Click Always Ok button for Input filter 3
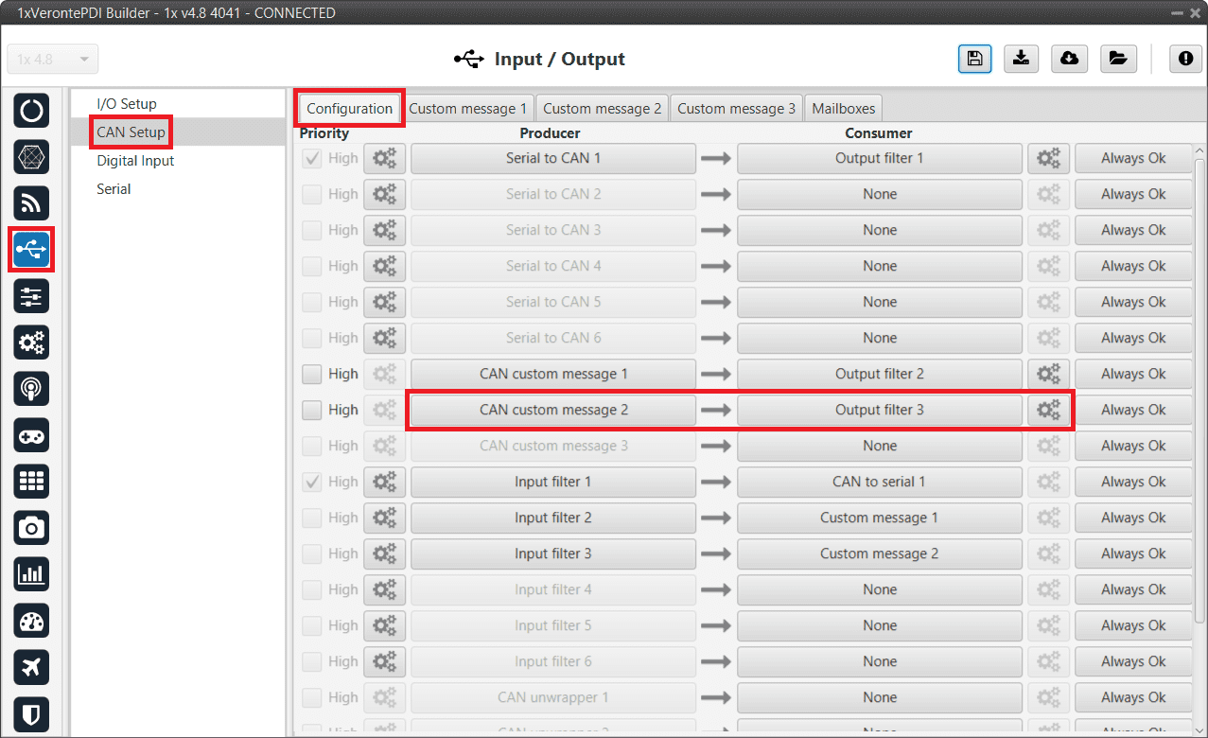1208x738 pixels. [1132, 553]
